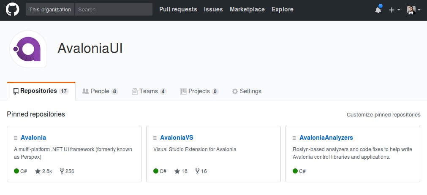Click the grip handle beside Avalonia
Viewport: 427px width, 195px height.
16,138
